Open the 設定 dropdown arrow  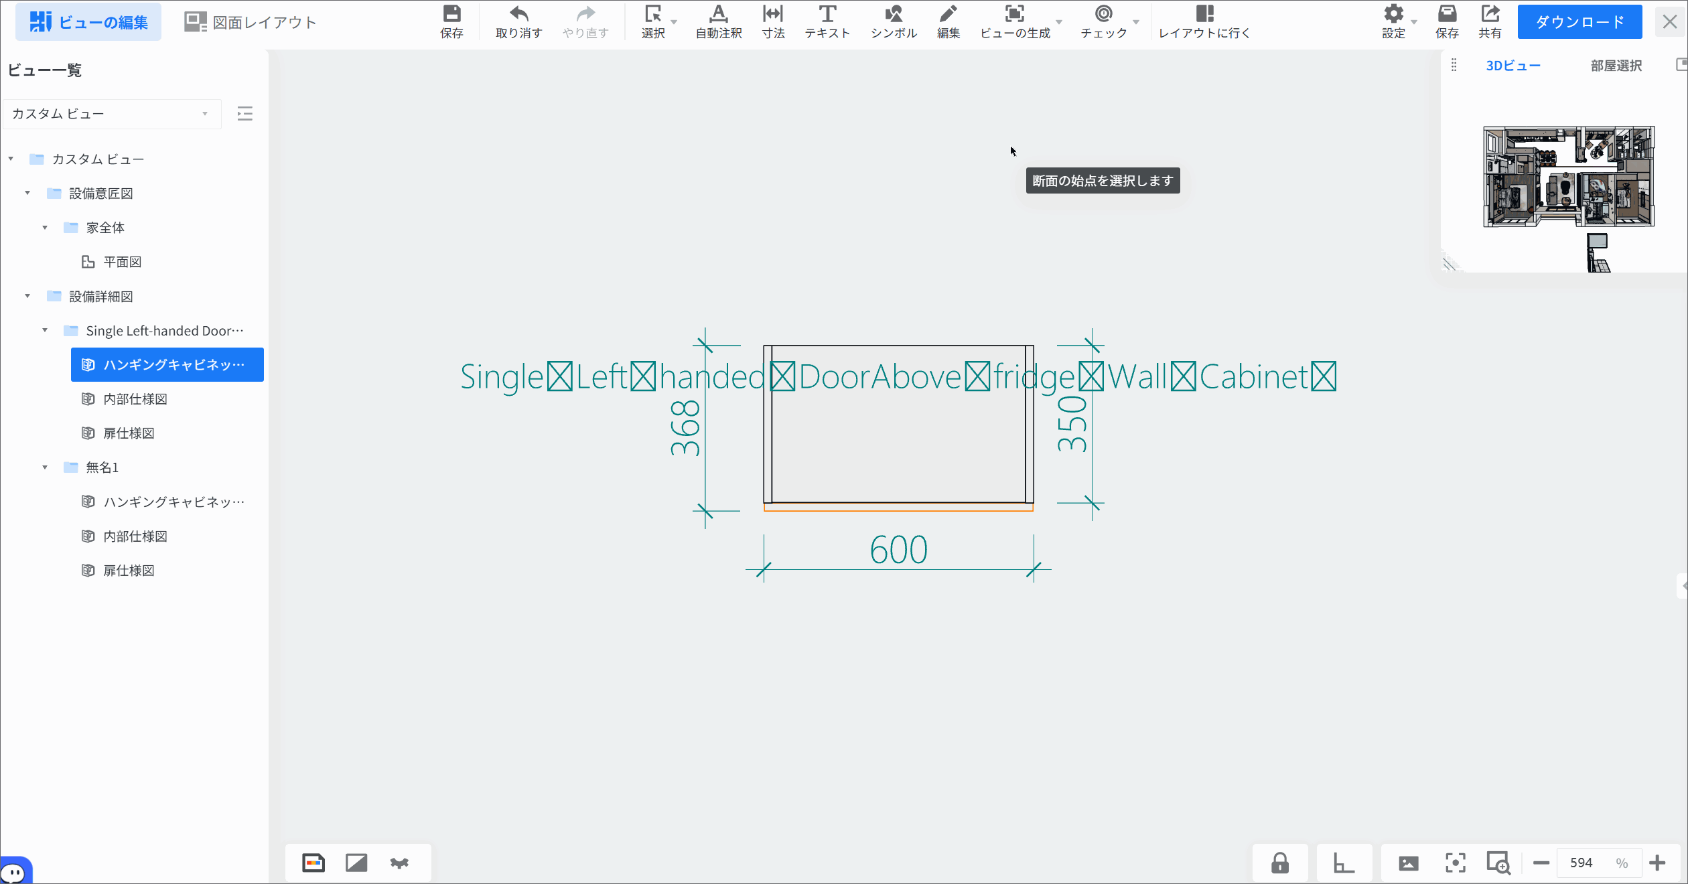click(x=1414, y=22)
